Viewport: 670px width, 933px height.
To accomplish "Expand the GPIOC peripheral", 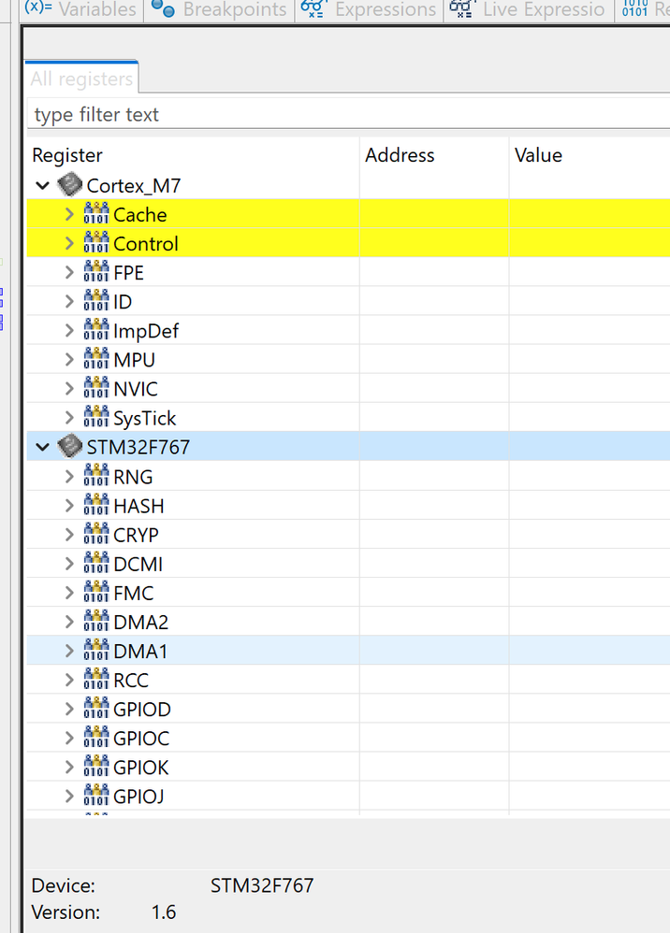I will pos(69,739).
